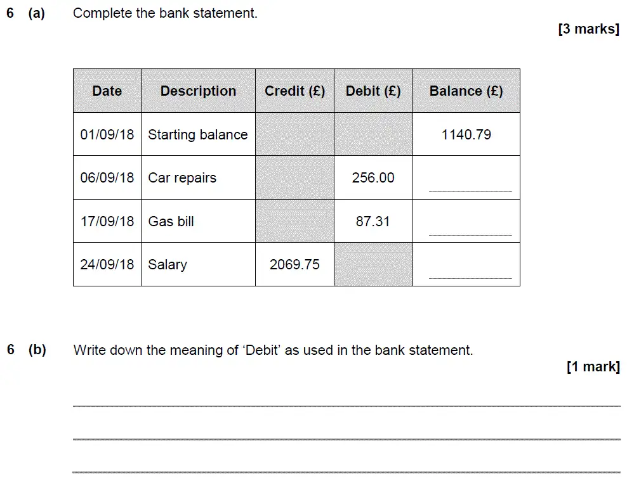Click the Gas bill description cell
Screen dimensions: 627x493
pyautogui.click(x=199, y=221)
